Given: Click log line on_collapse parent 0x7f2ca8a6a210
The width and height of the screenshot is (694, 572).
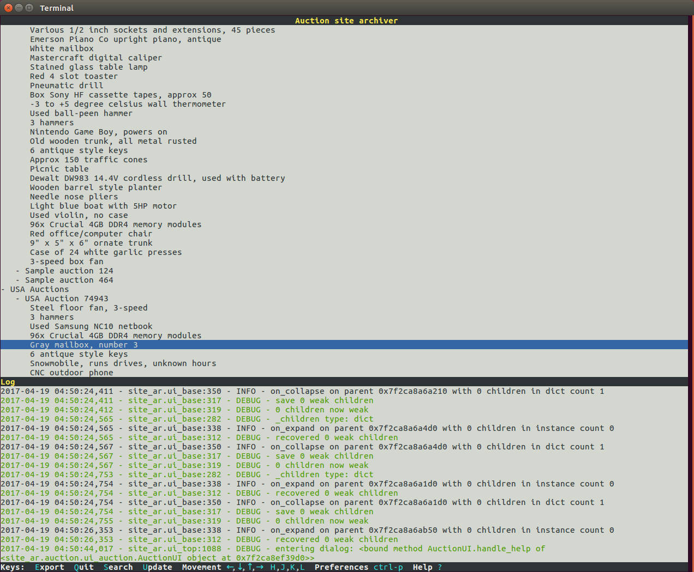Looking at the screenshot, I should pyautogui.click(x=302, y=391).
